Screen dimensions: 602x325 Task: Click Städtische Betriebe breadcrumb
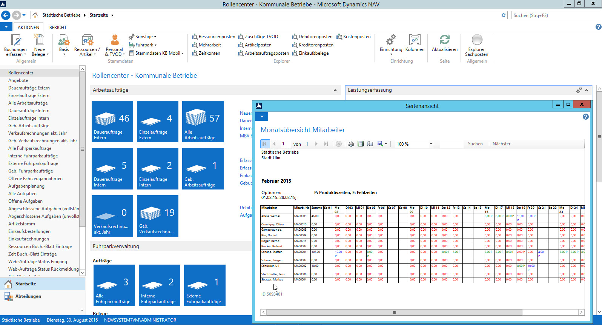(61, 15)
